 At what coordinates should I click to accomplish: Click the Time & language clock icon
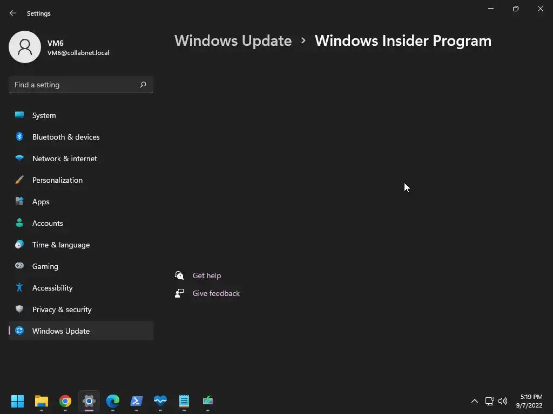click(x=19, y=244)
